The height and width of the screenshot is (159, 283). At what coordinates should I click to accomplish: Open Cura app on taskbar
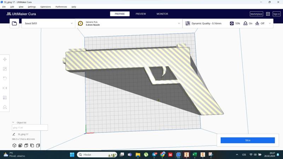tap(178, 155)
